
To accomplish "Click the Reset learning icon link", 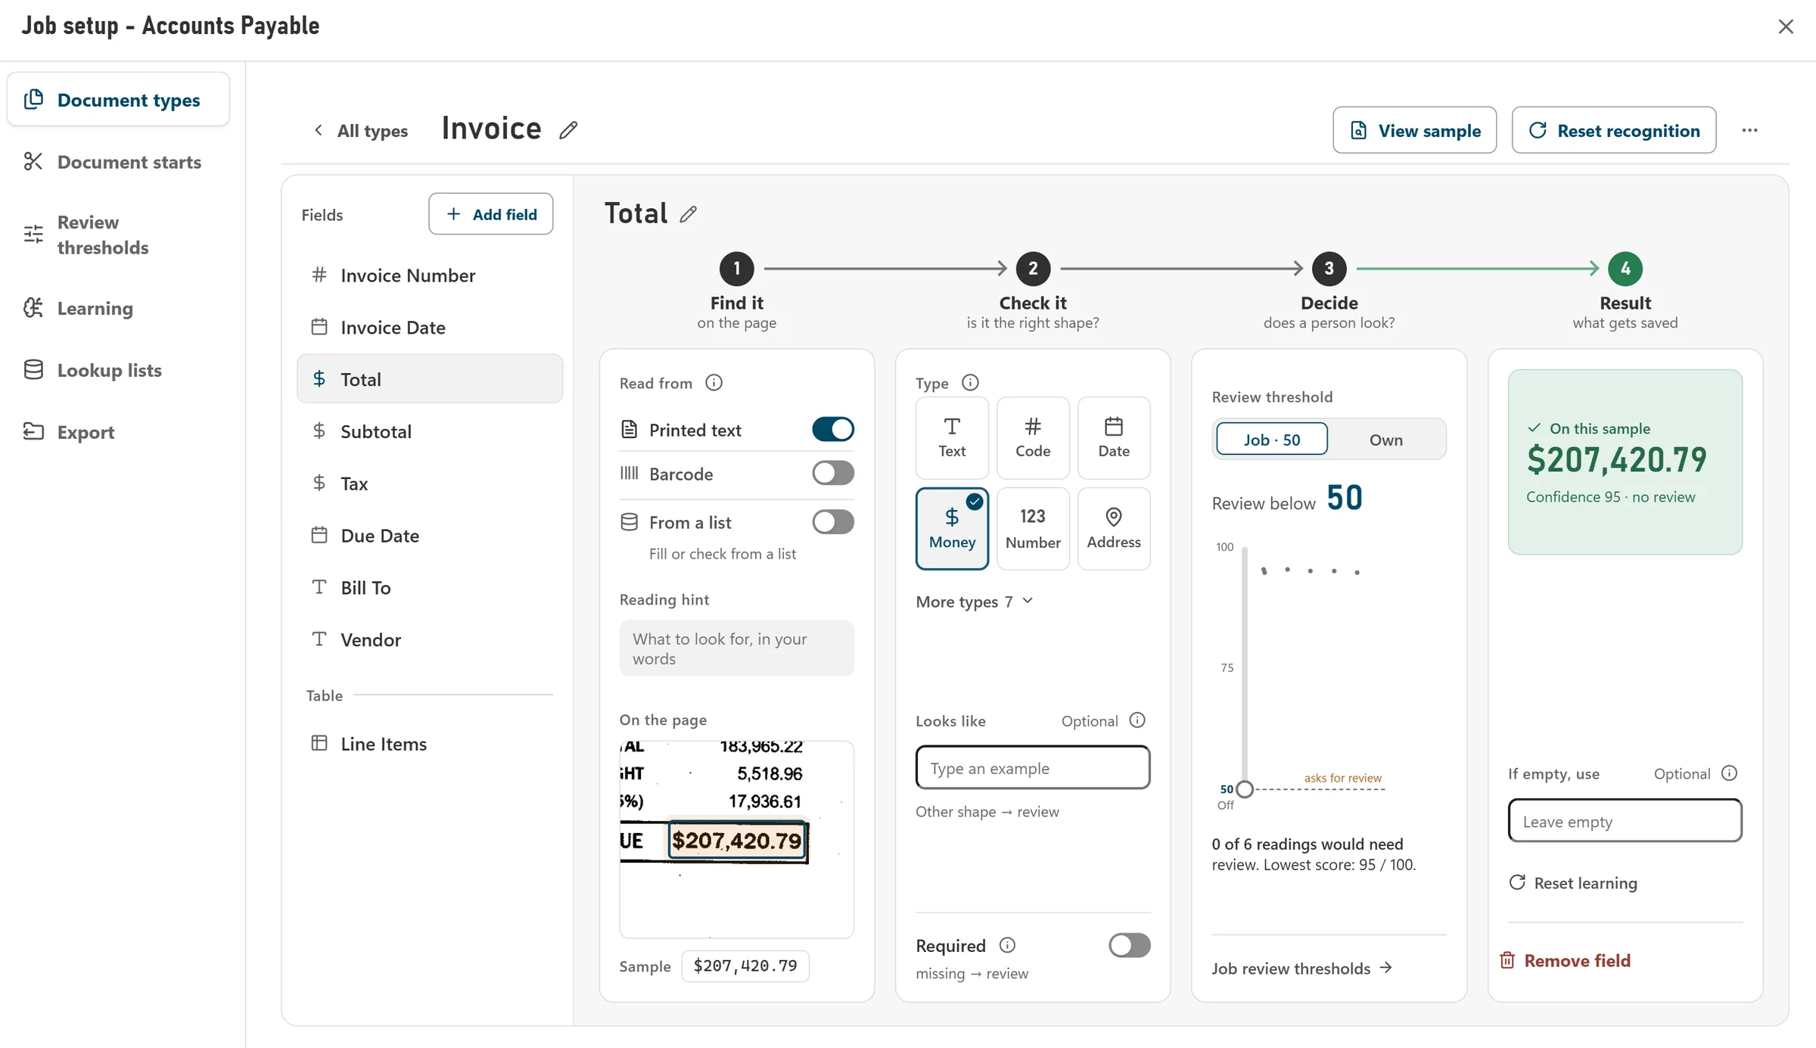I will (x=1573, y=883).
